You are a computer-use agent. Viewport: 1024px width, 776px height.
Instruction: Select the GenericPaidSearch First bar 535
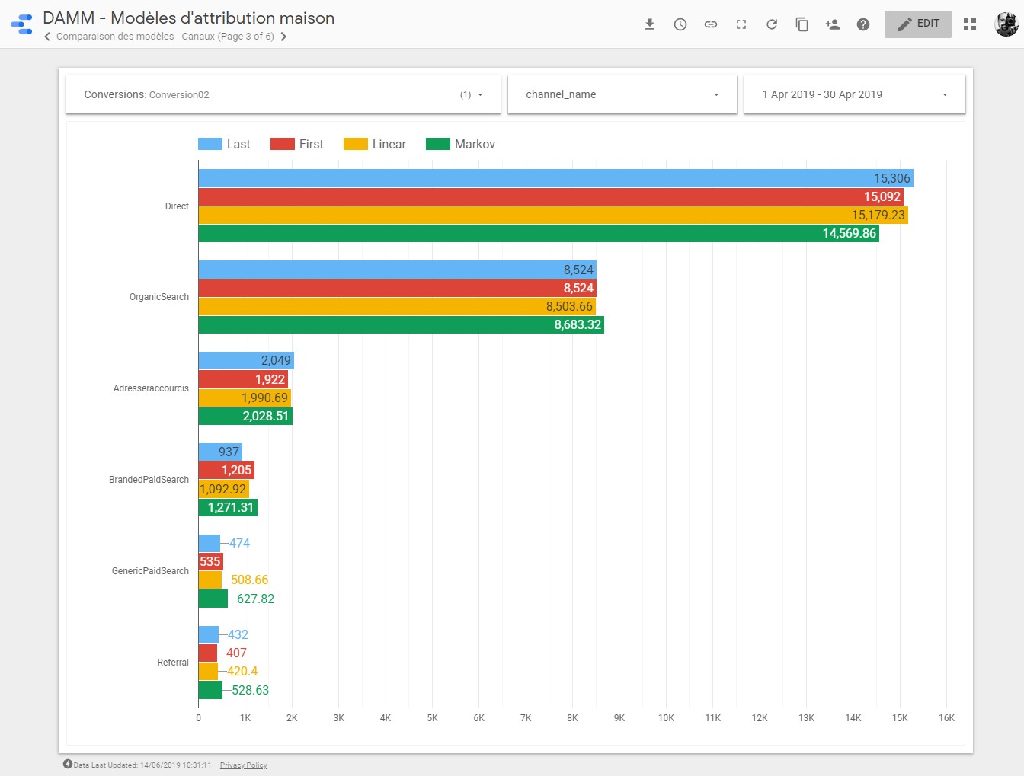pos(211,562)
